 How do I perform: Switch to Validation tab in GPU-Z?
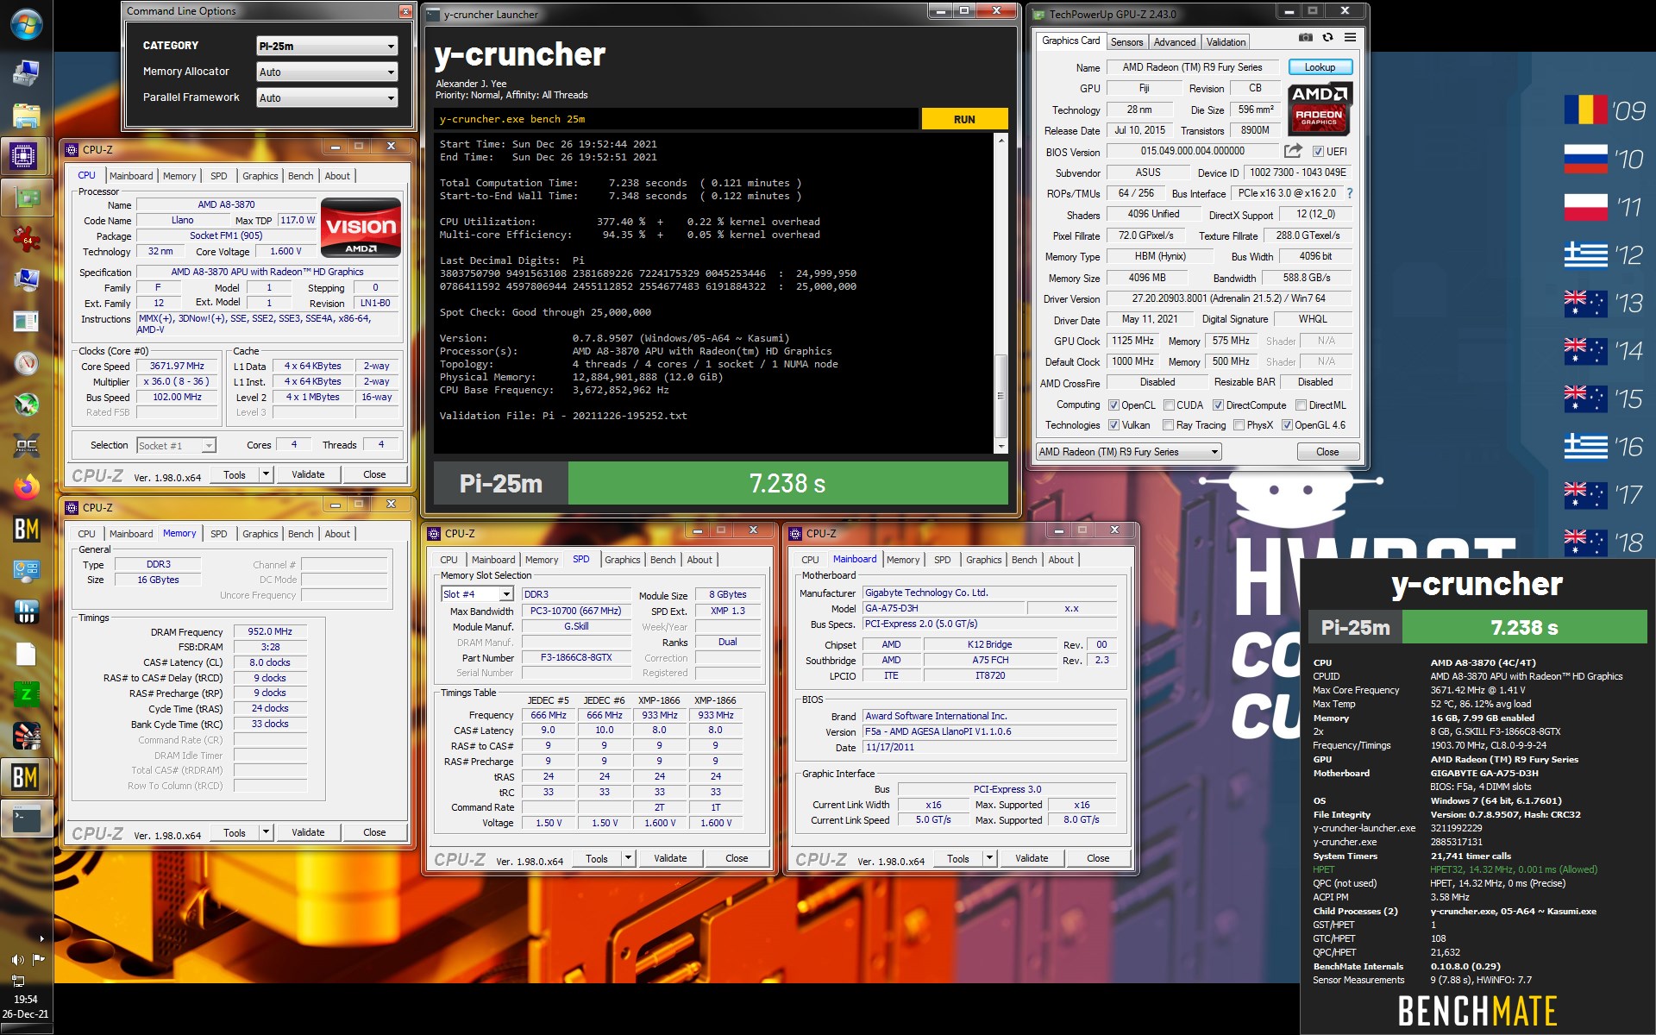pyautogui.click(x=1226, y=42)
